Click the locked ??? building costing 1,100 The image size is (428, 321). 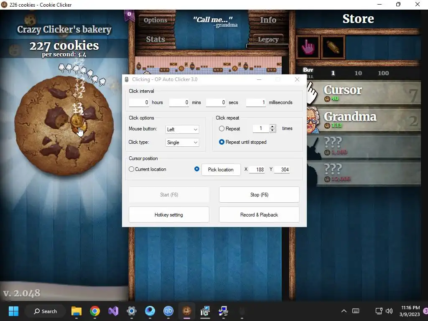click(364, 147)
